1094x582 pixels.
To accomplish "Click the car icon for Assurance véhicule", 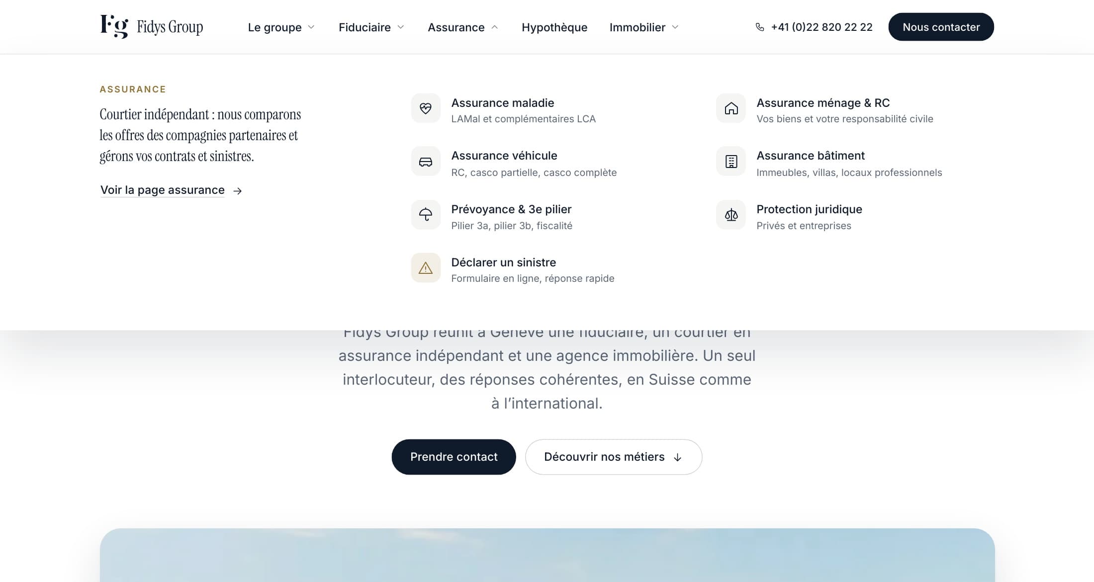I will click(426, 162).
